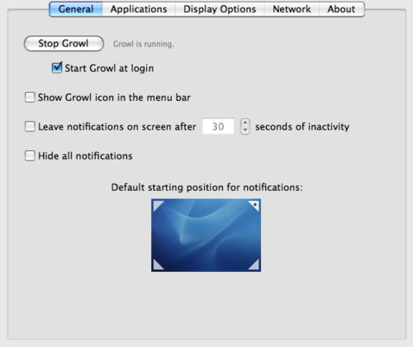Uncheck Start Growl at login
413x347 pixels.
(57, 68)
